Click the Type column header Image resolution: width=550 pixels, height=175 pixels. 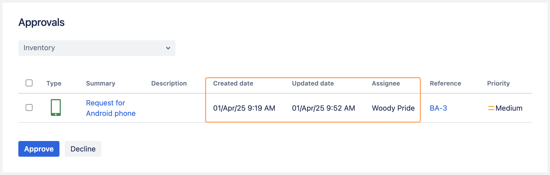(54, 83)
